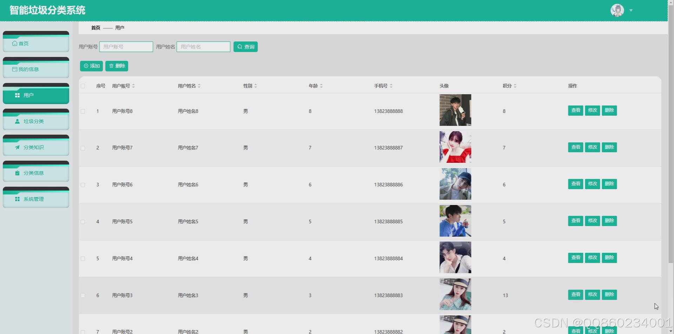Sort by the 用户账号 column arrows
This screenshot has height=334, width=674.
[133, 86]
